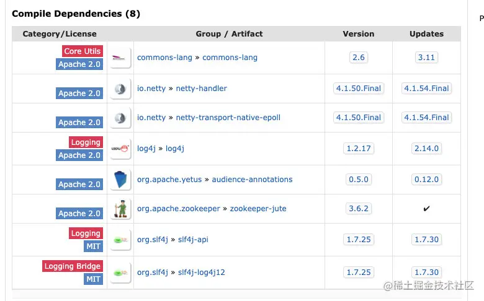Click the netty-handler row icon

pos(120,89)
